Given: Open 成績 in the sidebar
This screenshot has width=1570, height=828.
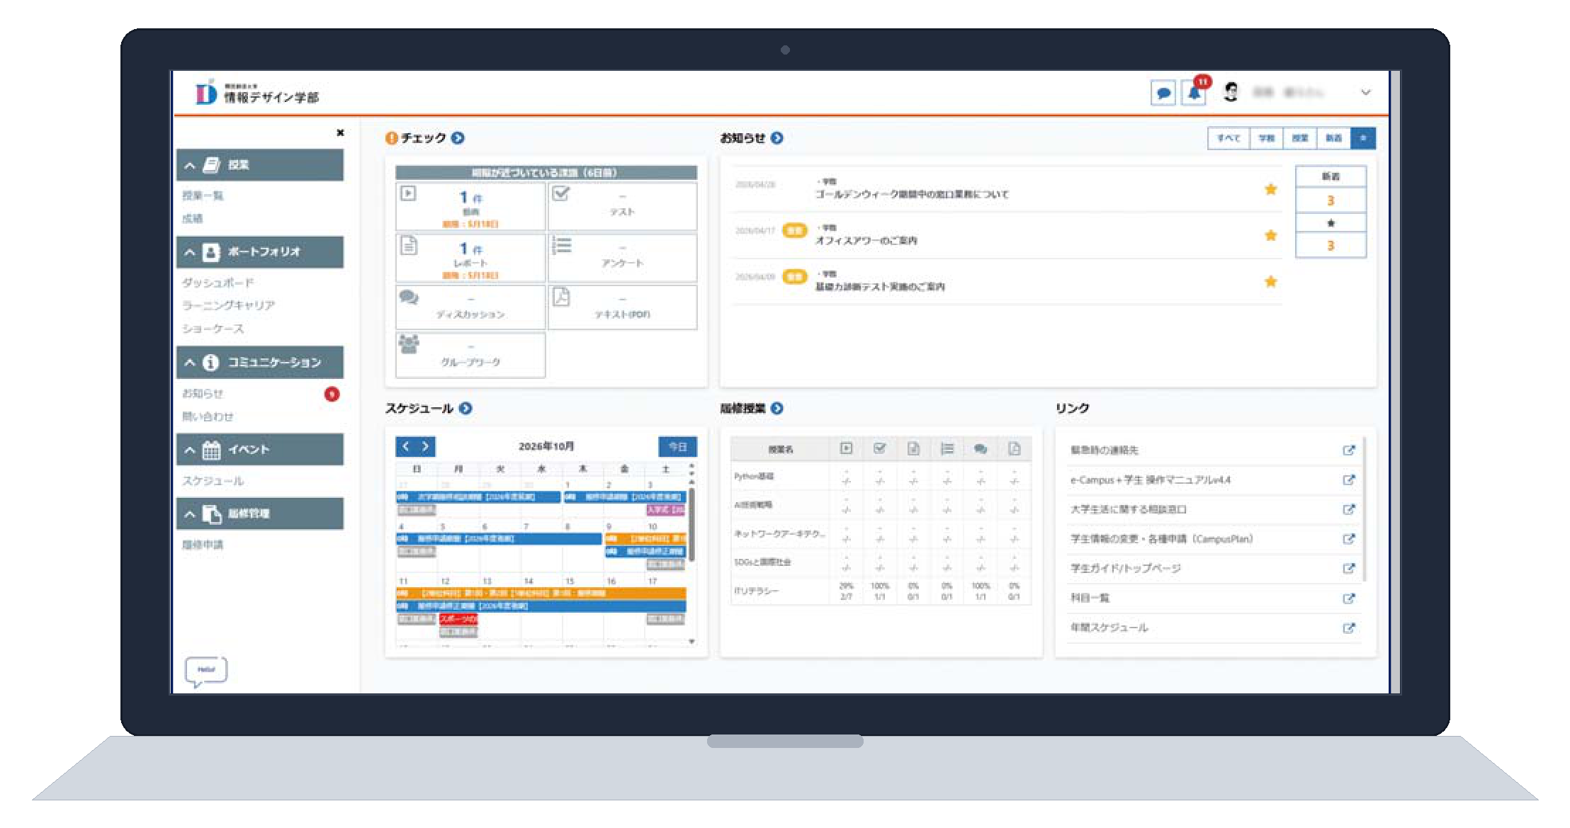Looking at the screenshot, I should 193,219.
